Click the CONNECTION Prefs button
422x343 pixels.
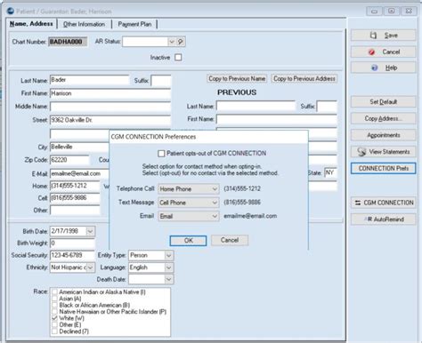[383, 168]
